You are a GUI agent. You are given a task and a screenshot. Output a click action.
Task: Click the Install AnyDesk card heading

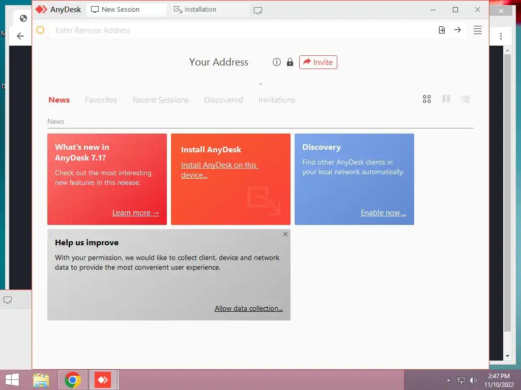coord(211,150)
